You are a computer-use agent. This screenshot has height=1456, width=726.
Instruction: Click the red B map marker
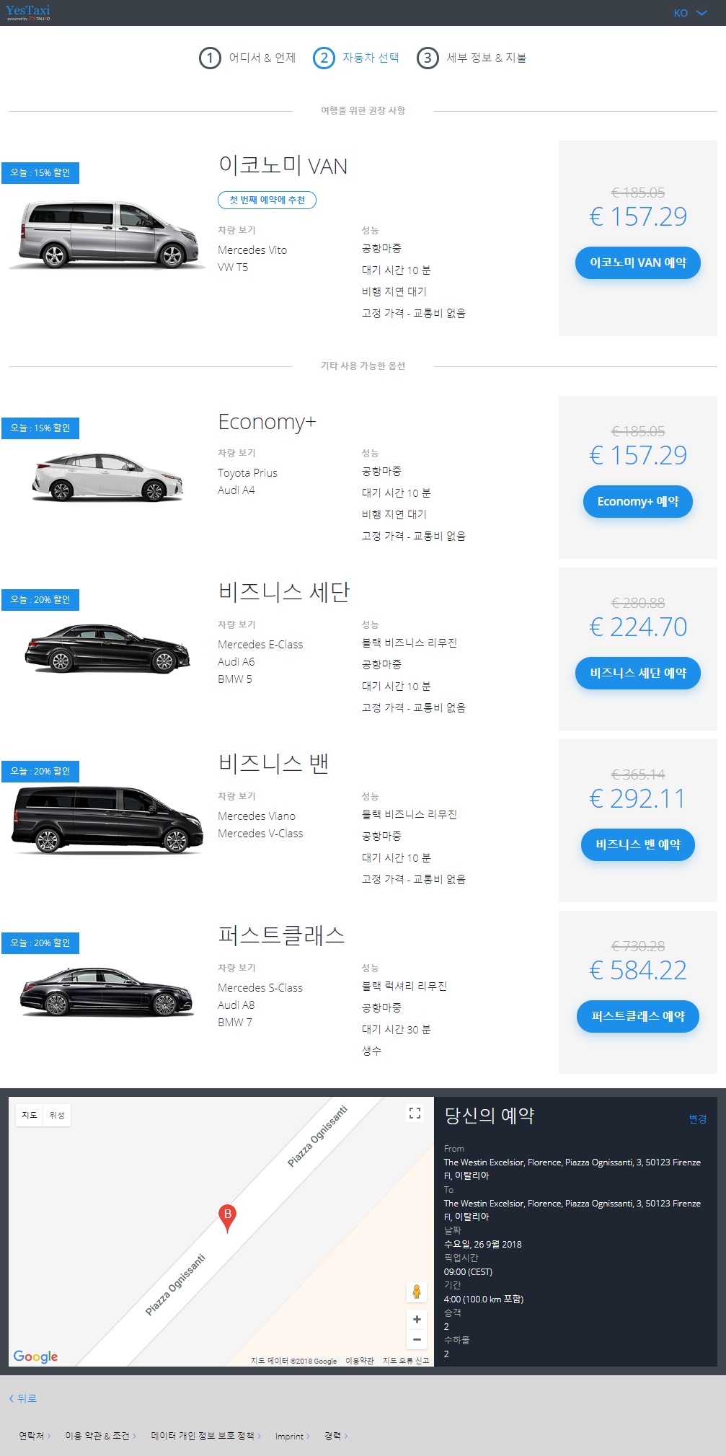tap(227, 1217)
